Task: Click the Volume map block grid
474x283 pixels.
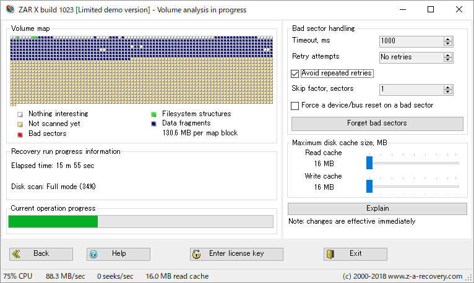Action: point(142,70)
